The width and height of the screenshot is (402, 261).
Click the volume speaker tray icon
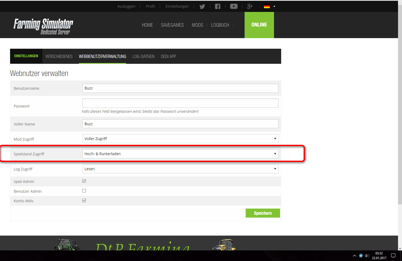[367, 256]
